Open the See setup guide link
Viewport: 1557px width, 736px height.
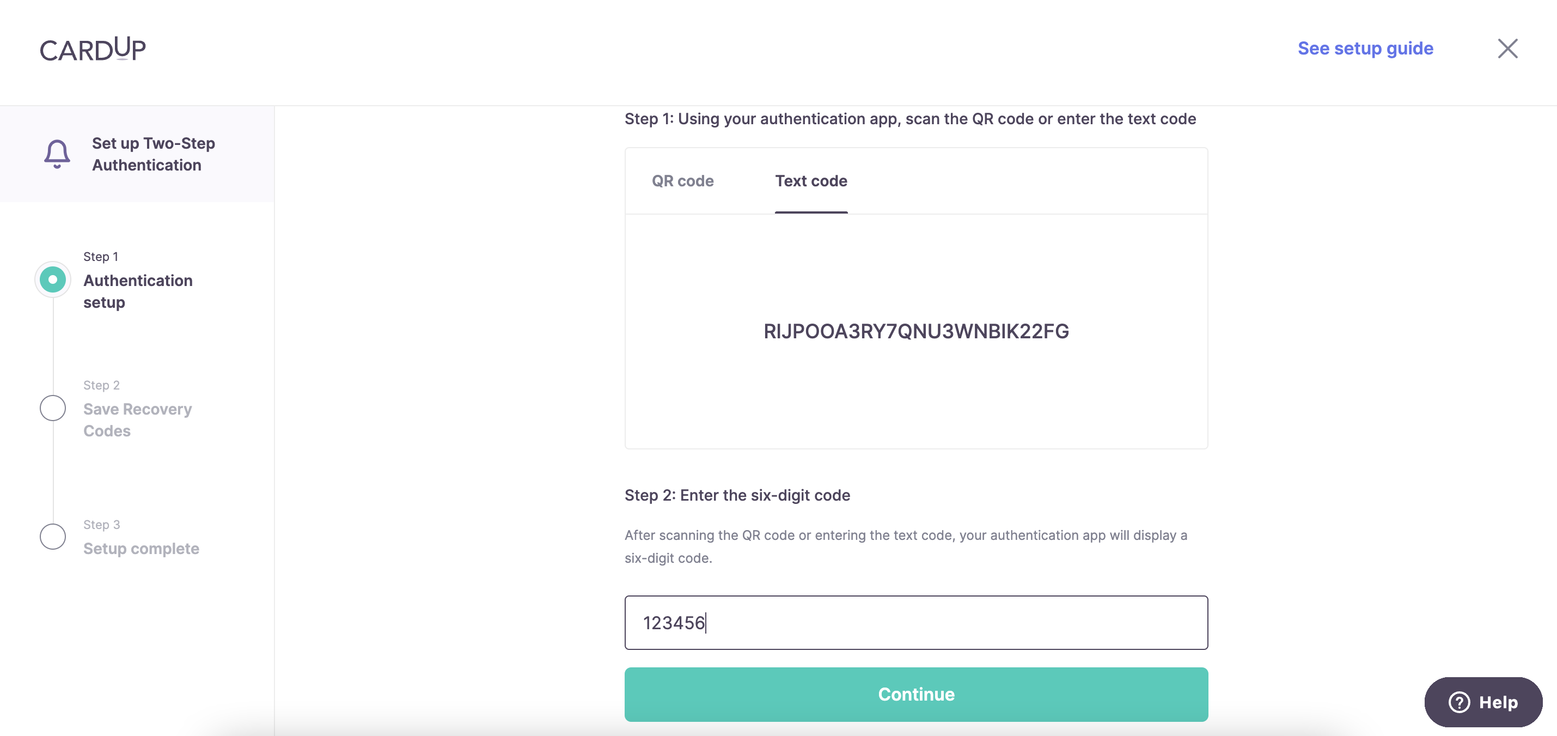pyautogui.click(x=1365, y=48)
